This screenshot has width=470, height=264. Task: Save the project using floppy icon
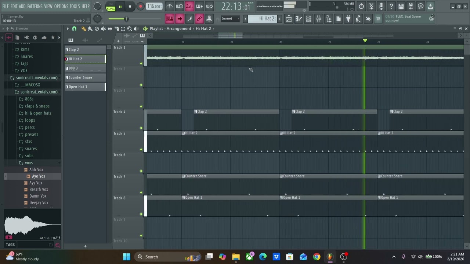[x=401, y=6]
